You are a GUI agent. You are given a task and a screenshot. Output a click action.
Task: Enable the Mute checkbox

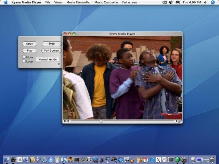tap(24, 57)
